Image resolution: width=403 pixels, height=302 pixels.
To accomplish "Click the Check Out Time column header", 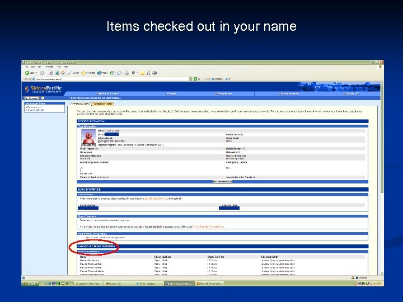I will (215, 257).
